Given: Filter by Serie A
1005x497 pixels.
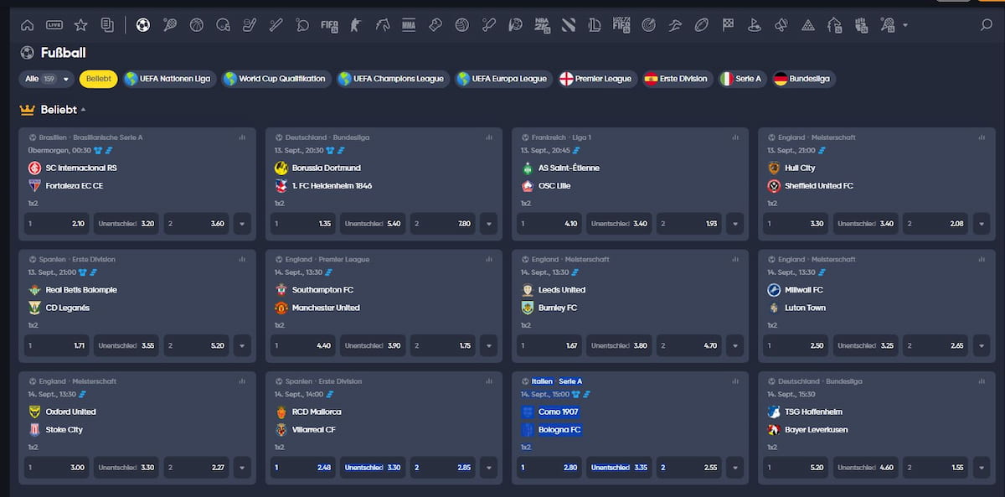Looking at the screenshot, I should coord(742,79).
